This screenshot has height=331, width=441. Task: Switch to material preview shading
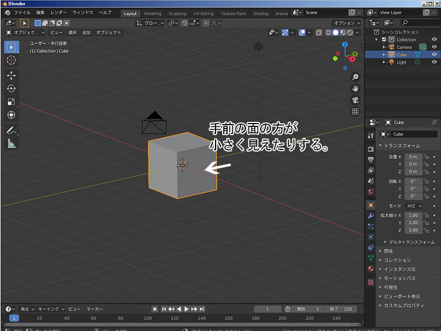[x=342, y=33]
